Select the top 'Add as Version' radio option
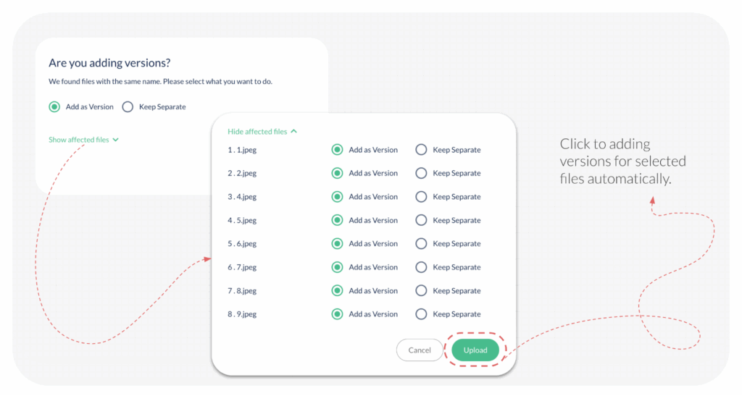The image size is (742, 396). [x=54, y=107]
